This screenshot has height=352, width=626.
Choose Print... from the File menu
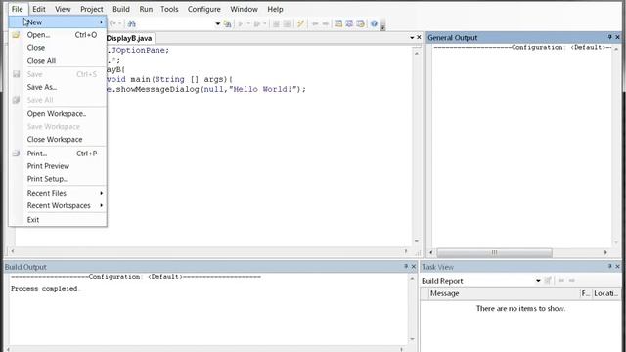(x=58, y=154)
